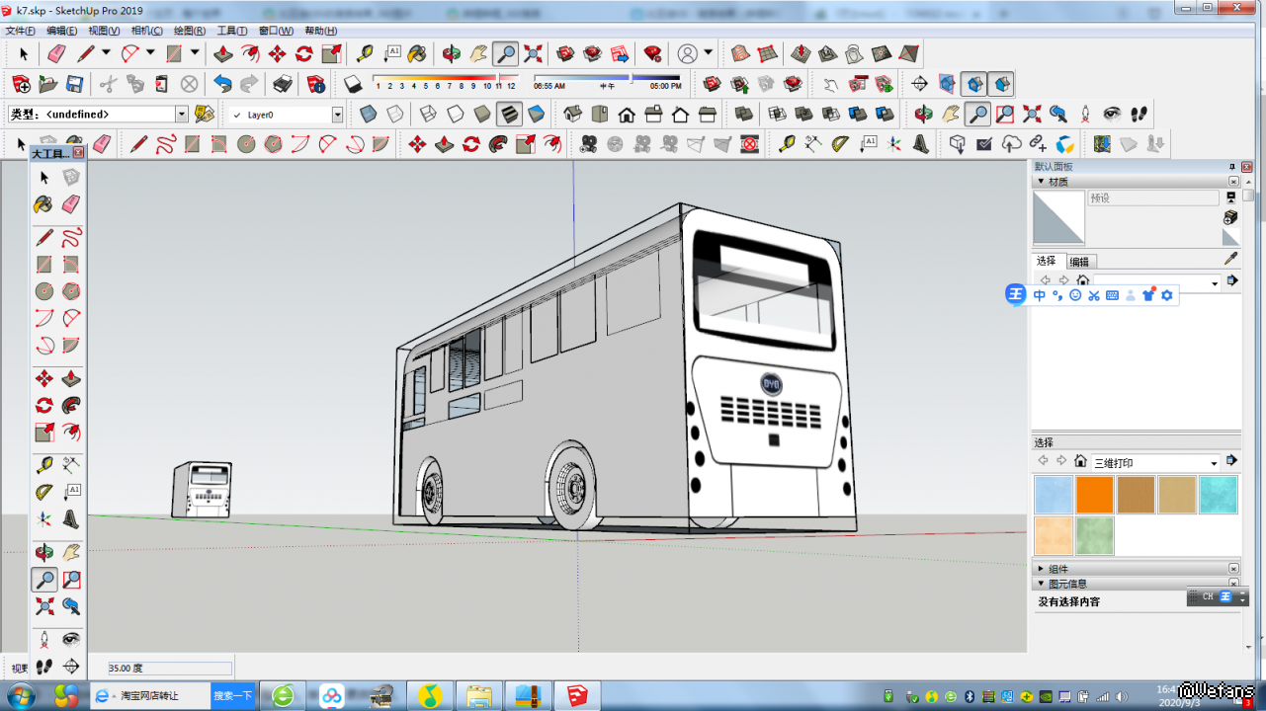Click Zoom Extents in the top toolbar
Screen dimensions: 1266x711
[533, 53]
